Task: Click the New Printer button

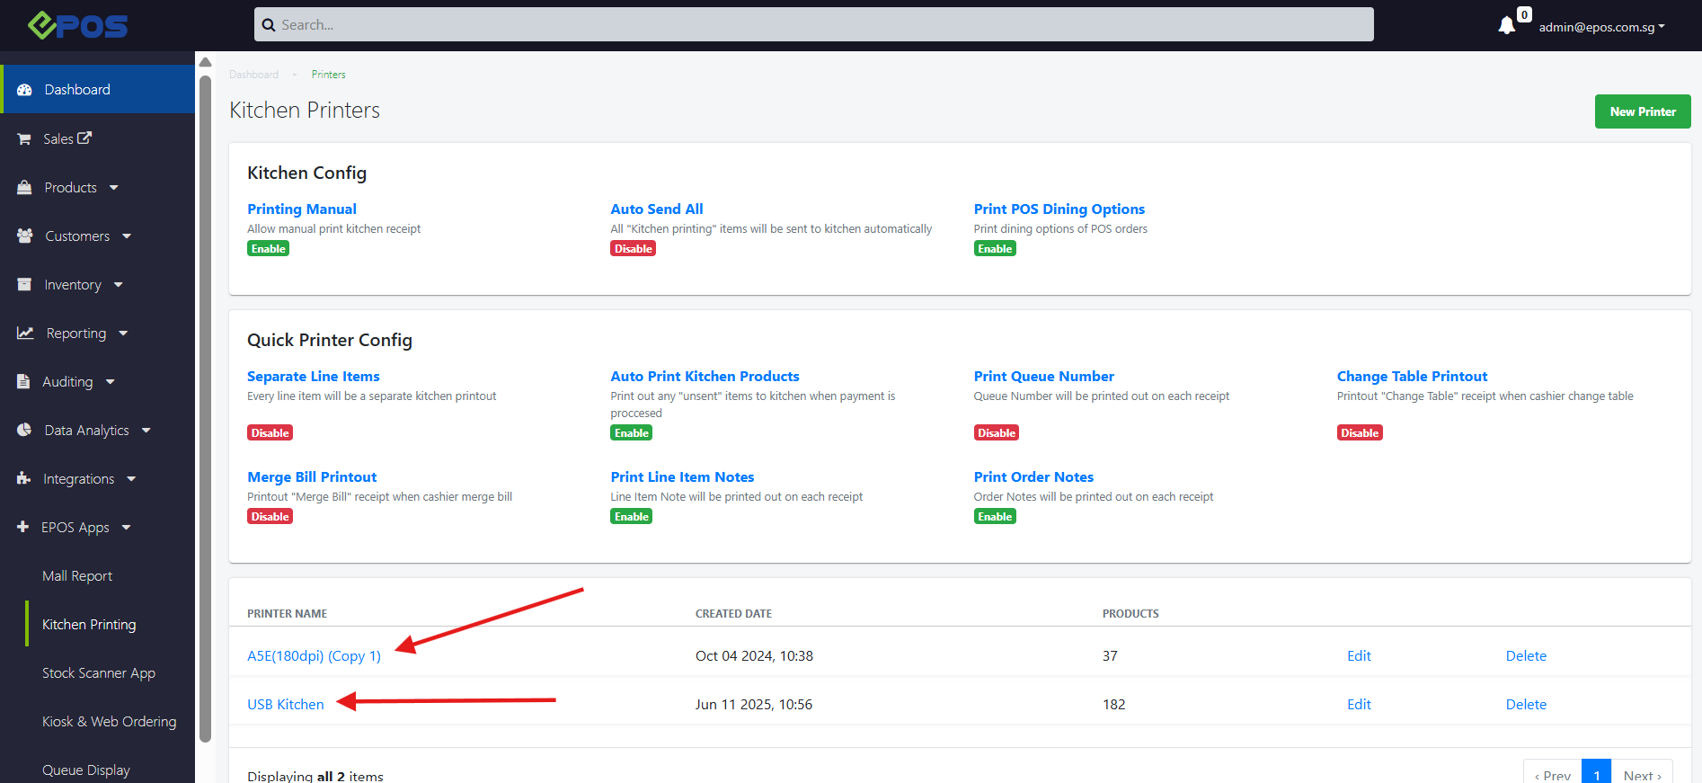Action: pos(1642,111)
